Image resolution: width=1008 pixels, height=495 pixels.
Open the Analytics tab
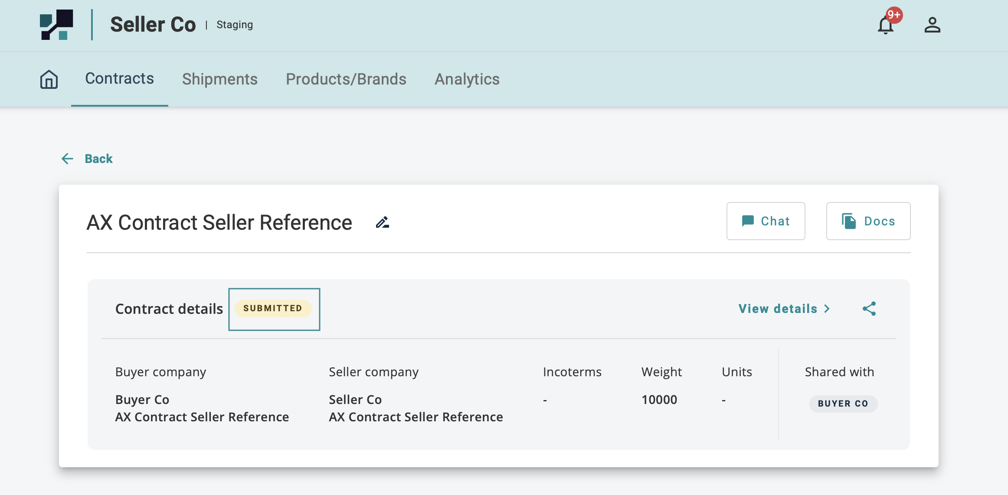click(x=467, y=79)
